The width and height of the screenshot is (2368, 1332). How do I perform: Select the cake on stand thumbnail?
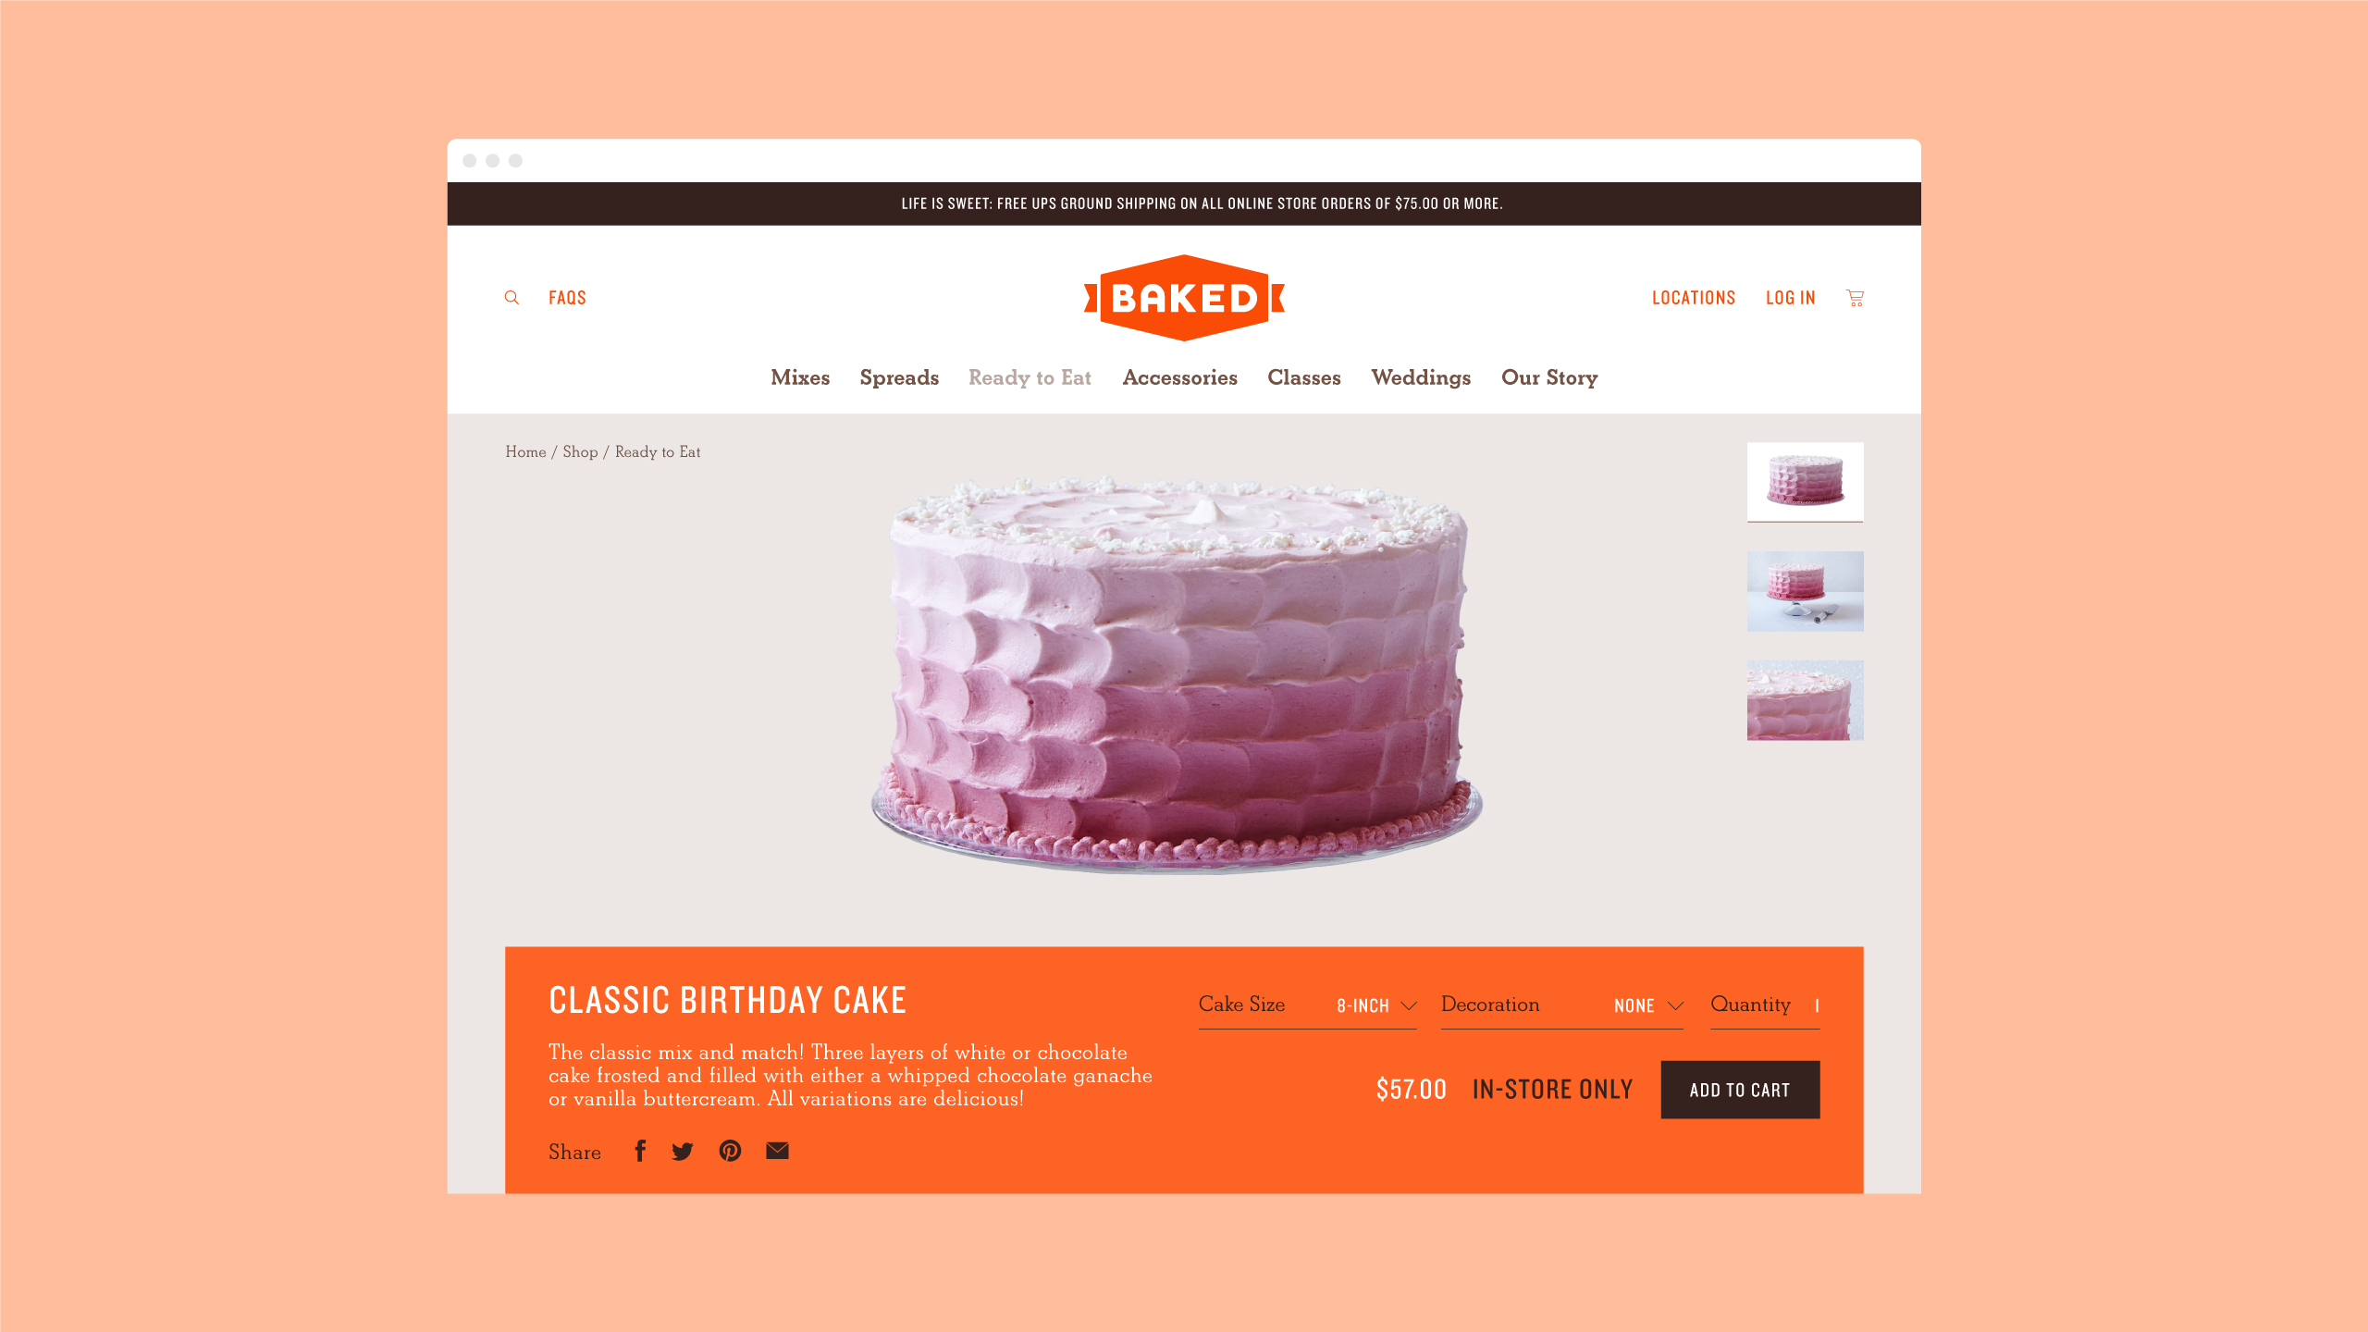pyautogui.click(x=1805, y=591)
